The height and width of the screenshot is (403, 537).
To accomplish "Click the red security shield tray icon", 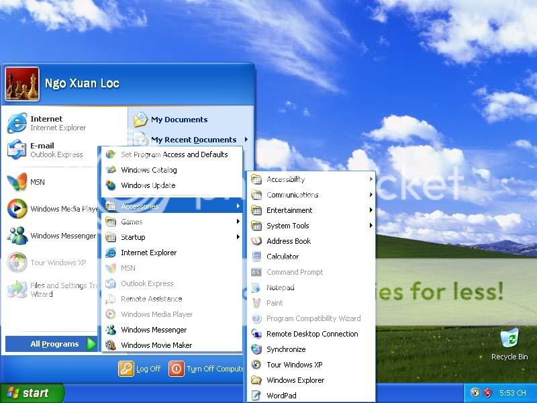I will [x=487, y=393].
